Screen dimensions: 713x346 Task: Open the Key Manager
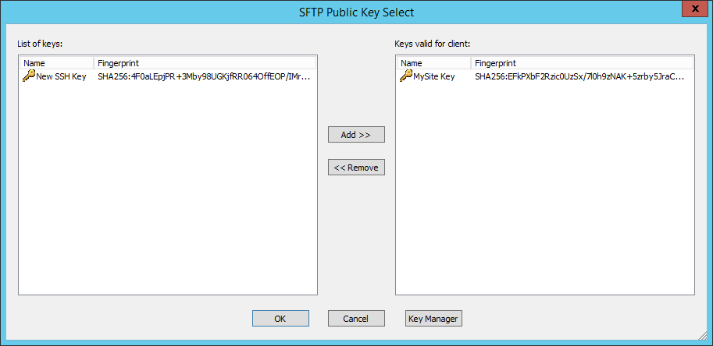[433, 318]
